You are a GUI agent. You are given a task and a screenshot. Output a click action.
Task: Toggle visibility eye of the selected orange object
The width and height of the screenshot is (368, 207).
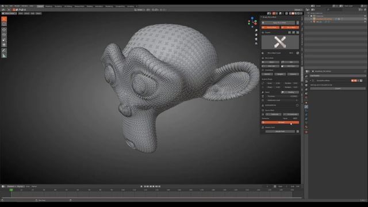365,19
